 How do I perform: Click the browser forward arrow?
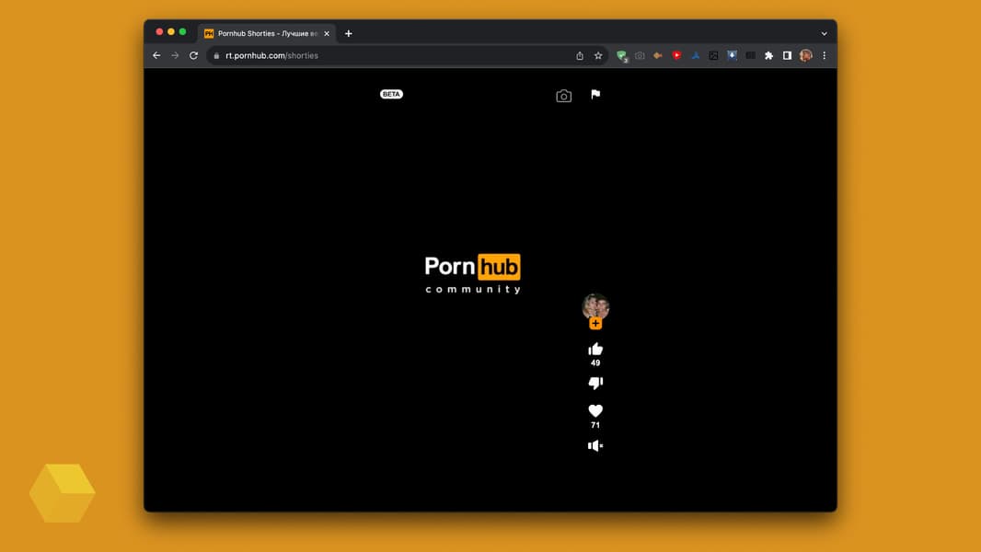click(175, 55)
